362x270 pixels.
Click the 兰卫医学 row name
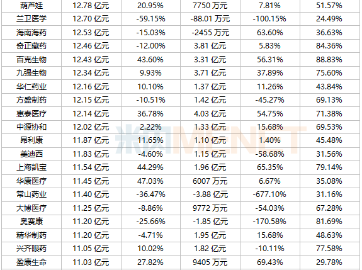point(31,19)
